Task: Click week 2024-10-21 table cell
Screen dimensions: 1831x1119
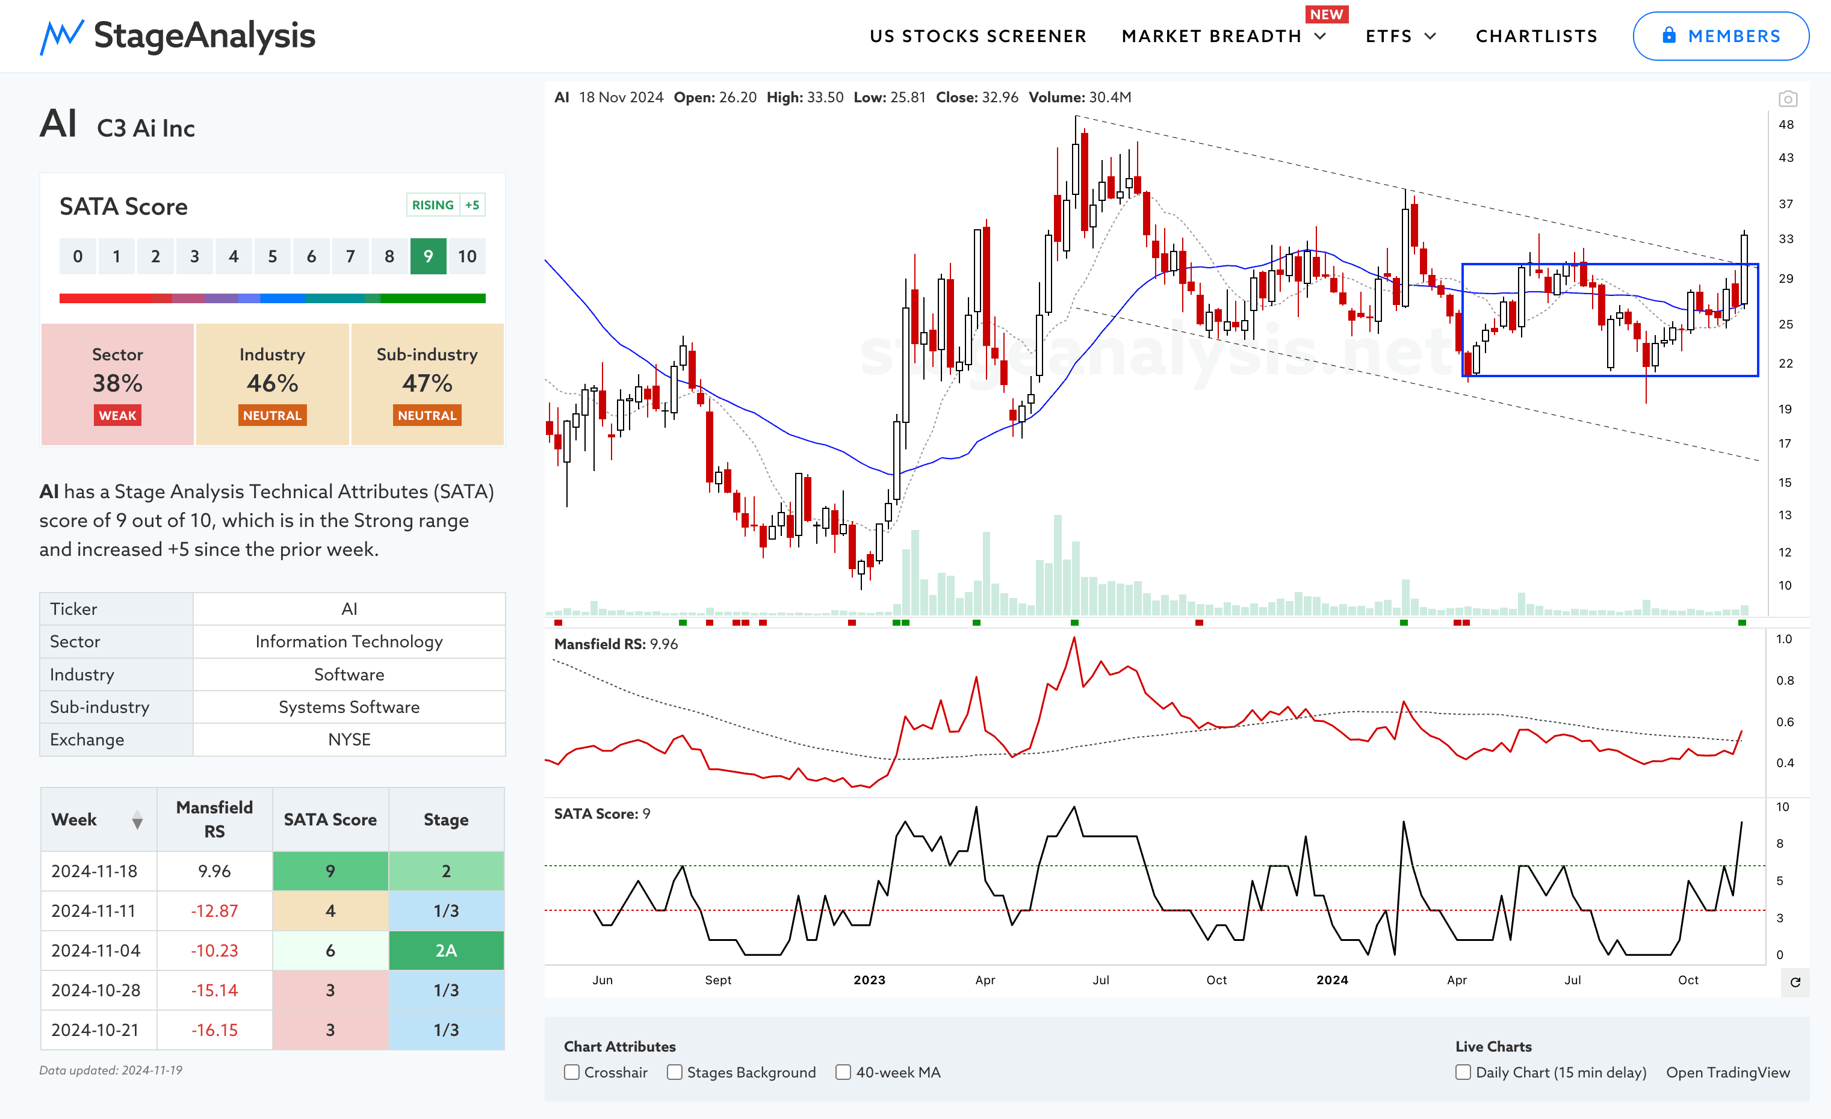Action: click(x=98, y=1029)
